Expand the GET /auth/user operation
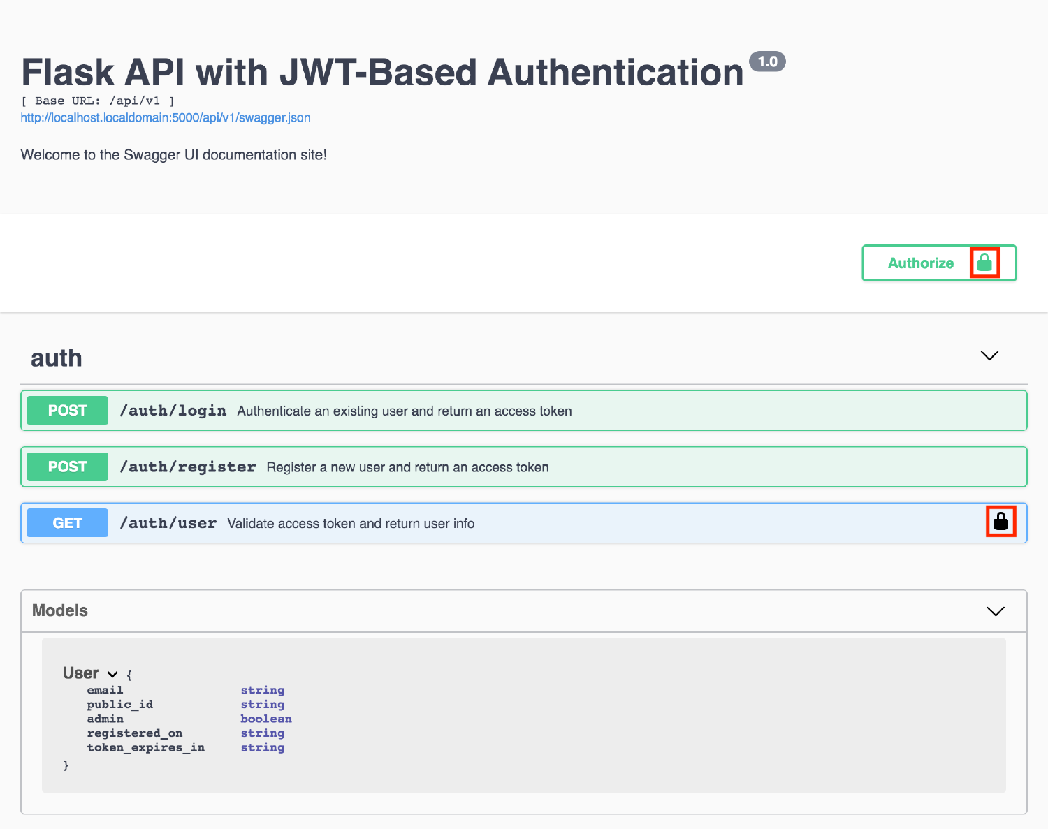 524,523
